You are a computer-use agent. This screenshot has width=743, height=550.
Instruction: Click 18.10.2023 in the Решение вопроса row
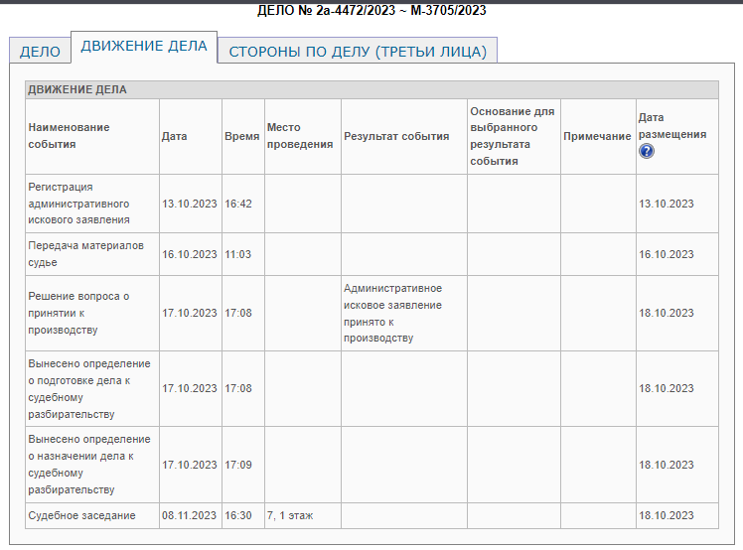(x=666, y=313)
